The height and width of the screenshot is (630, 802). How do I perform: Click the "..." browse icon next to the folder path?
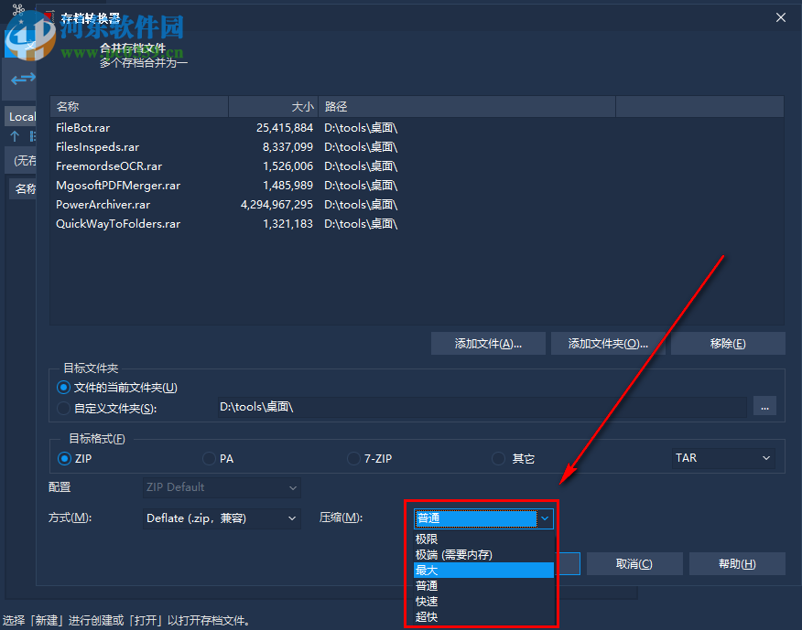click(764, 406)
